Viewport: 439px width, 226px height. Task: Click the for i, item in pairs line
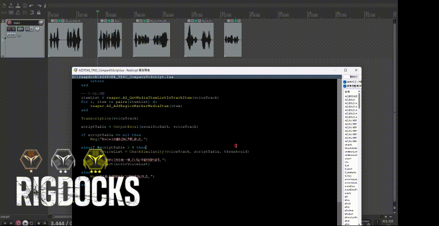point(119,101)
